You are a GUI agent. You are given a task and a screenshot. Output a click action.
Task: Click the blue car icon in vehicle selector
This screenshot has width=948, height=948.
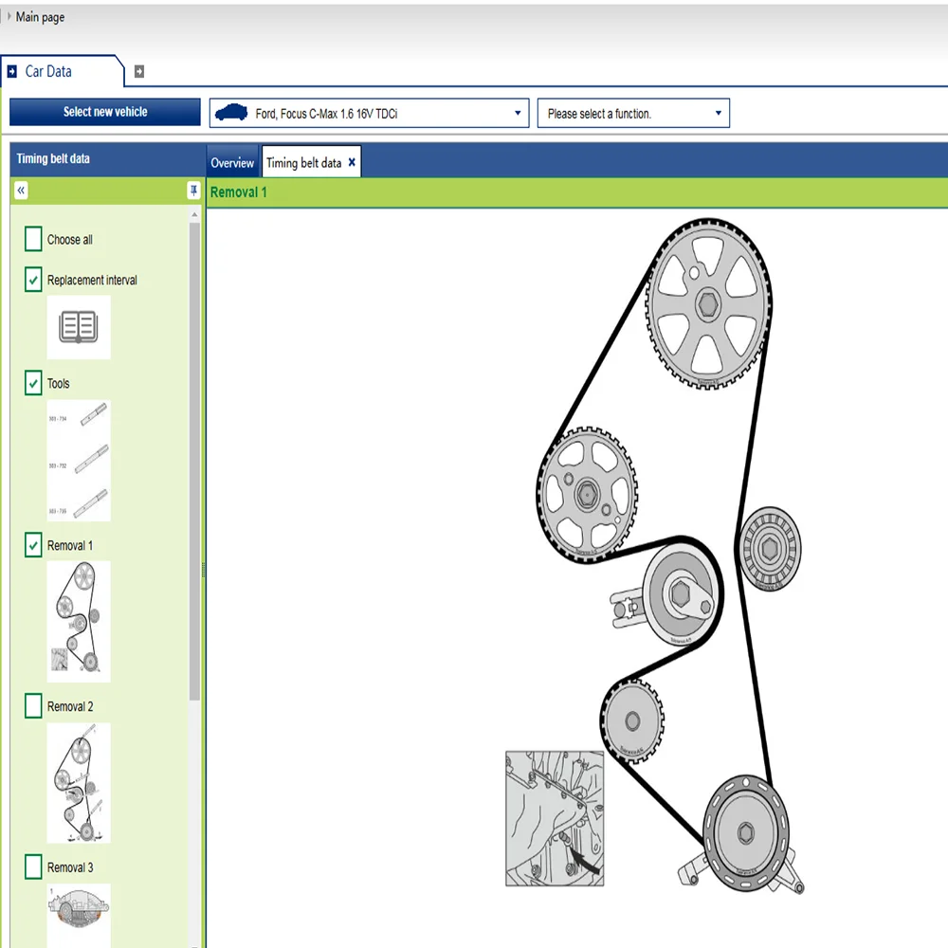tap(231, 113)
